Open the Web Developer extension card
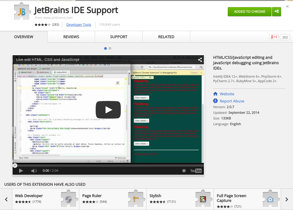Screen dimensions: 293x210 coord(45,199)
